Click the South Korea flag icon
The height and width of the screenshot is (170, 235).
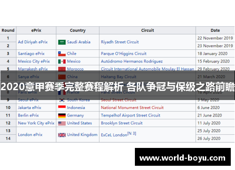[x=62, y=100]
